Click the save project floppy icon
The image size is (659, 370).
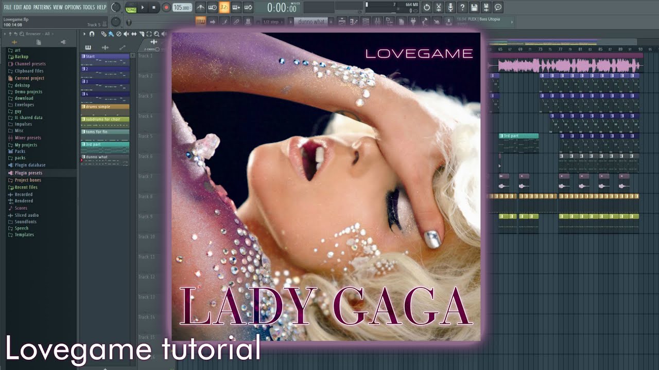(474, 7)
